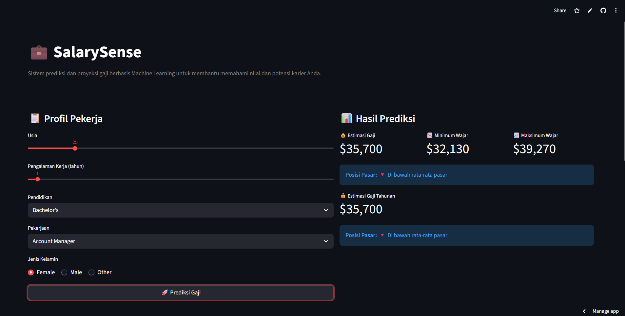
Task: Select the Female radio option
Action: [31, 272]
